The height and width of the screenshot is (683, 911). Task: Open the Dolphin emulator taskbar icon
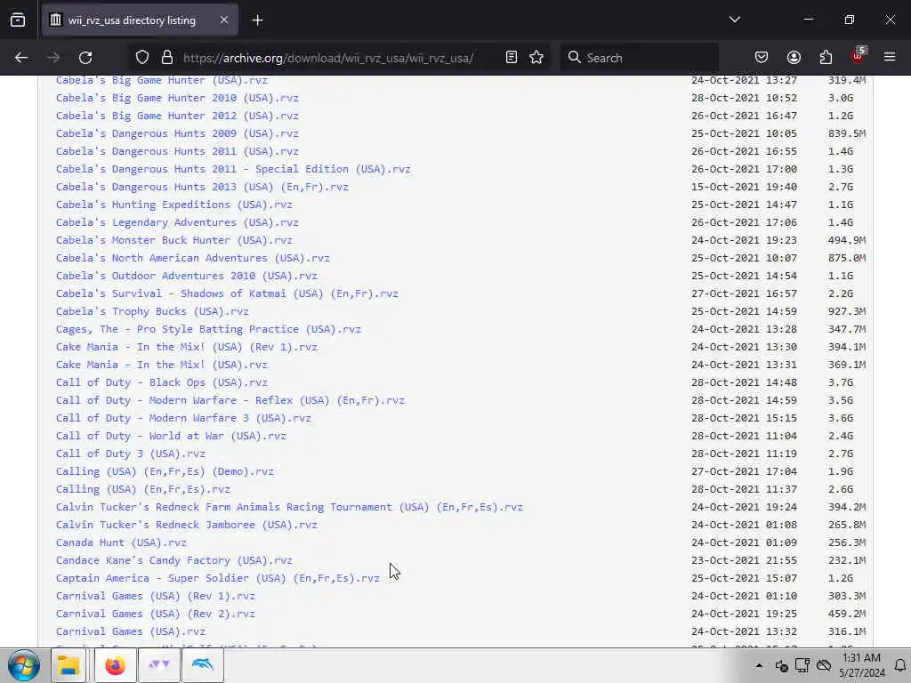203,665
